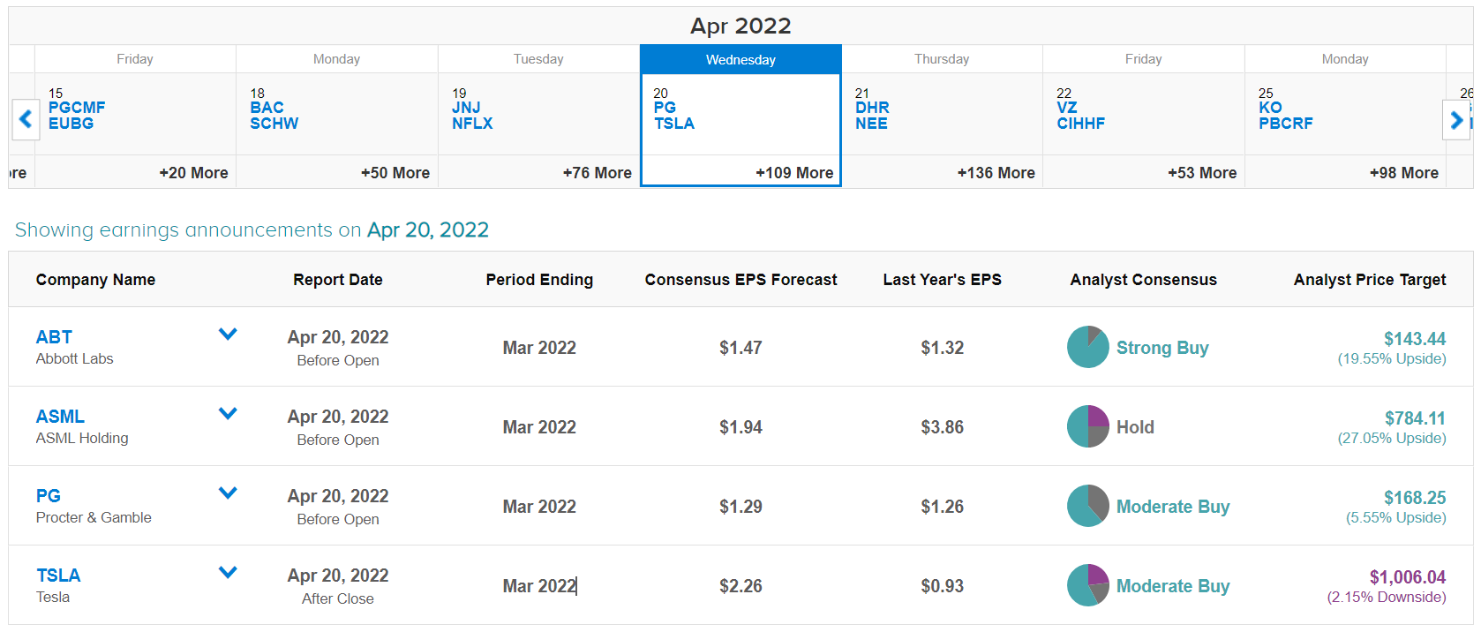1481x632 pixels.
Task: Open JNJ ticker in calendar
Action: tap(466, 108)
